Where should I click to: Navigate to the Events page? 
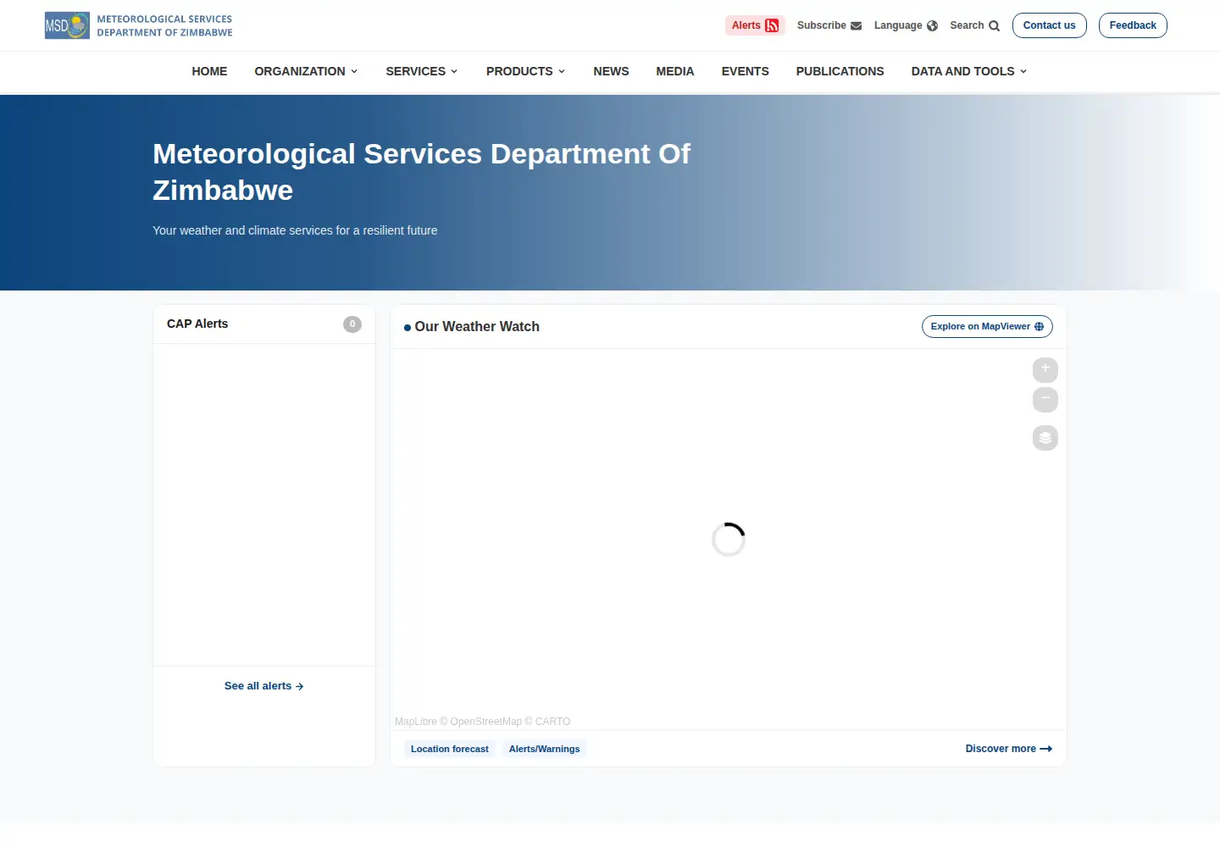coord(746,71)
